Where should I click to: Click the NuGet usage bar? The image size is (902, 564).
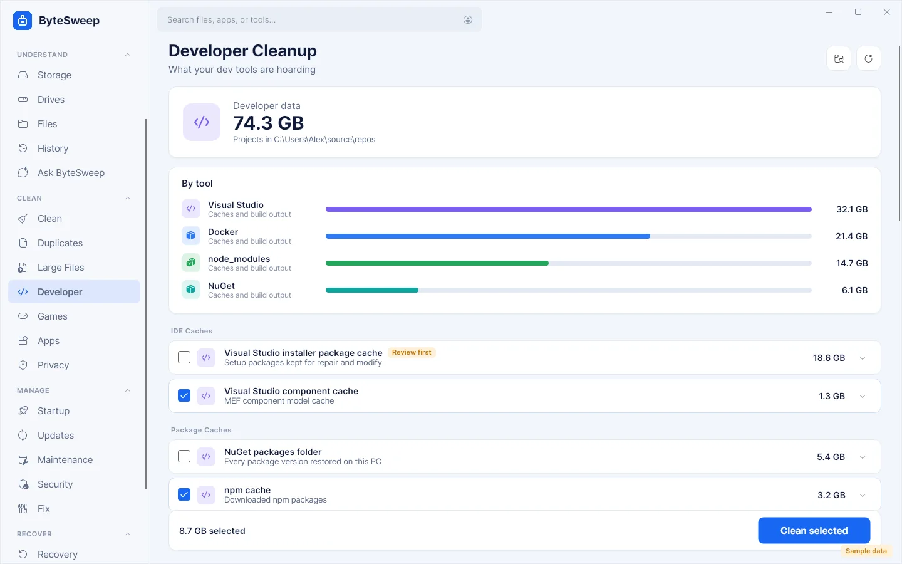tap(569, 290)
